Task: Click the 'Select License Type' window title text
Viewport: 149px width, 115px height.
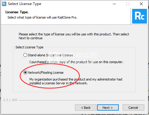Action: 25,4
